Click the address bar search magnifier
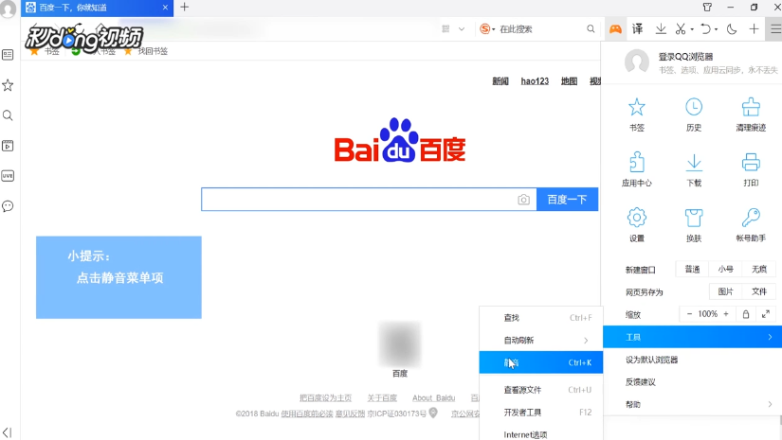The height and width of the screenshot is (440, 782). (591, 29)
